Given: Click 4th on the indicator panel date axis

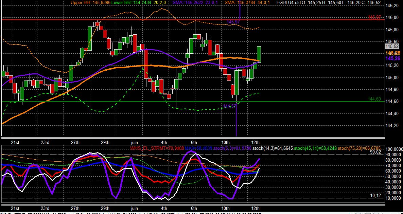Looking at the screenshot, I should coord(164,208).
